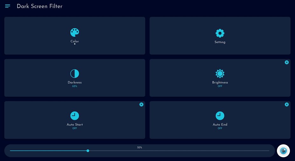This screenshot has height=161, width=295.
Task: Click the slider handle at 50%
Action: coord(88,151)
